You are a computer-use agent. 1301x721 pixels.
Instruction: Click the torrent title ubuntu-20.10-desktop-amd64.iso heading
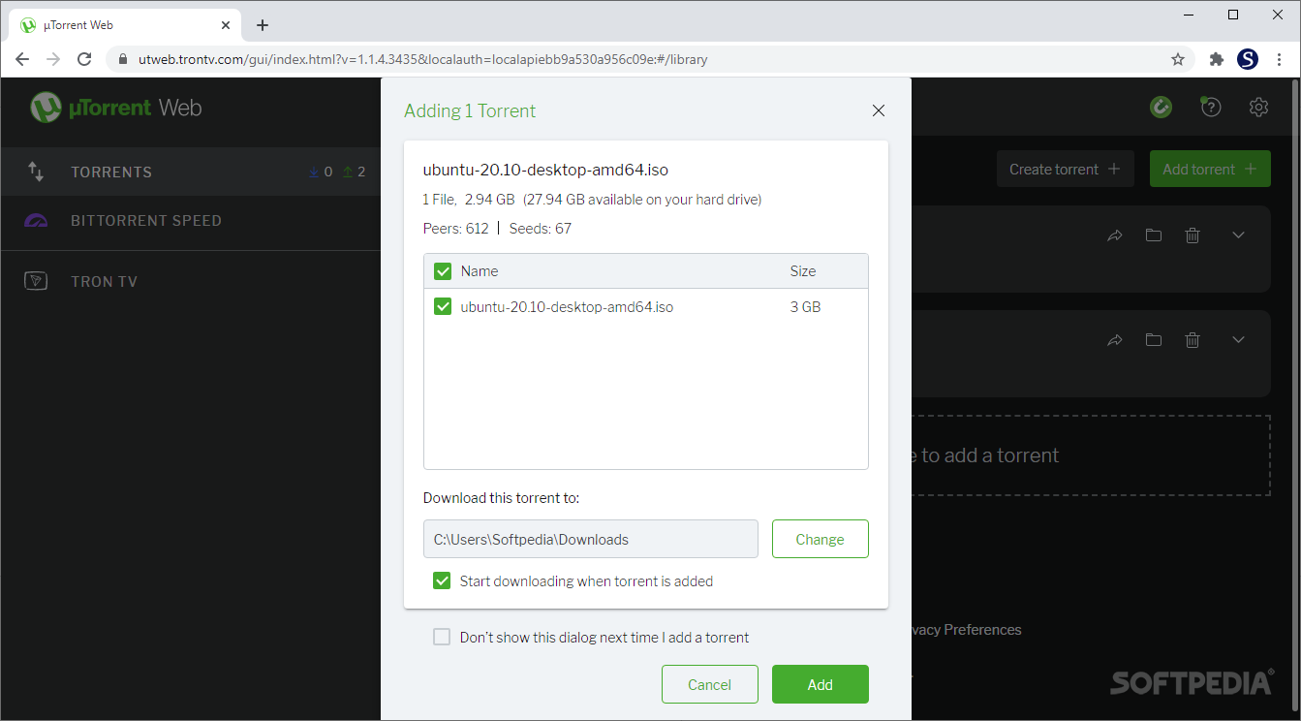tap(545, 170)
